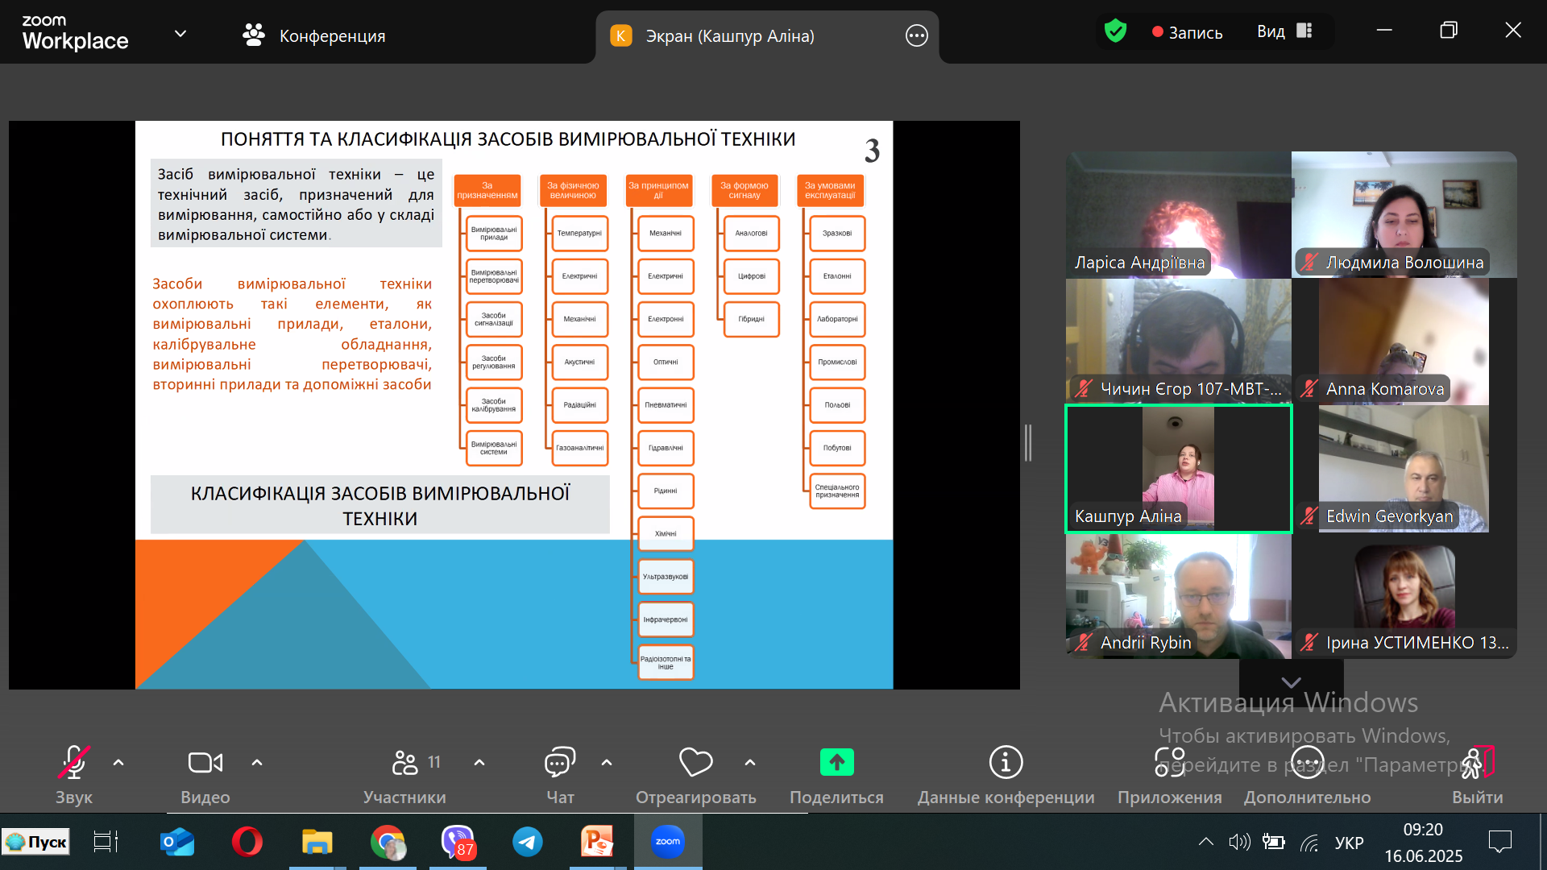Select Чичин Єгор video tile
Screen dimensions: 1547x870
(1178, 342)
